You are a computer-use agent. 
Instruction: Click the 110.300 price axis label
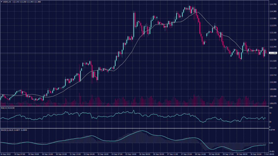tap(273, 82)
